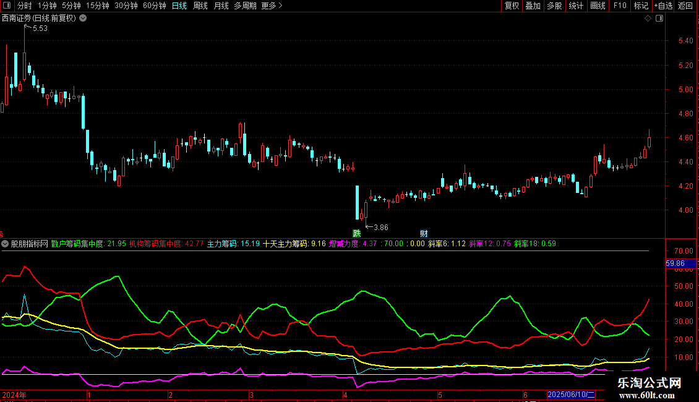The width and height of the screenshot is (699, 402).
Task: Select the 30分钟 period tab
Action: 126,6
